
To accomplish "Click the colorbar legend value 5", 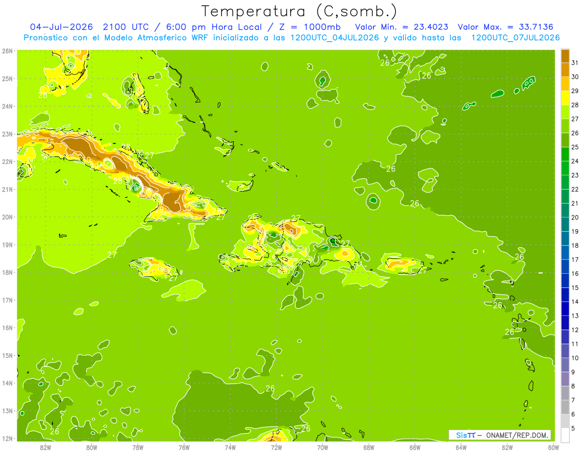I will [573, 429].
